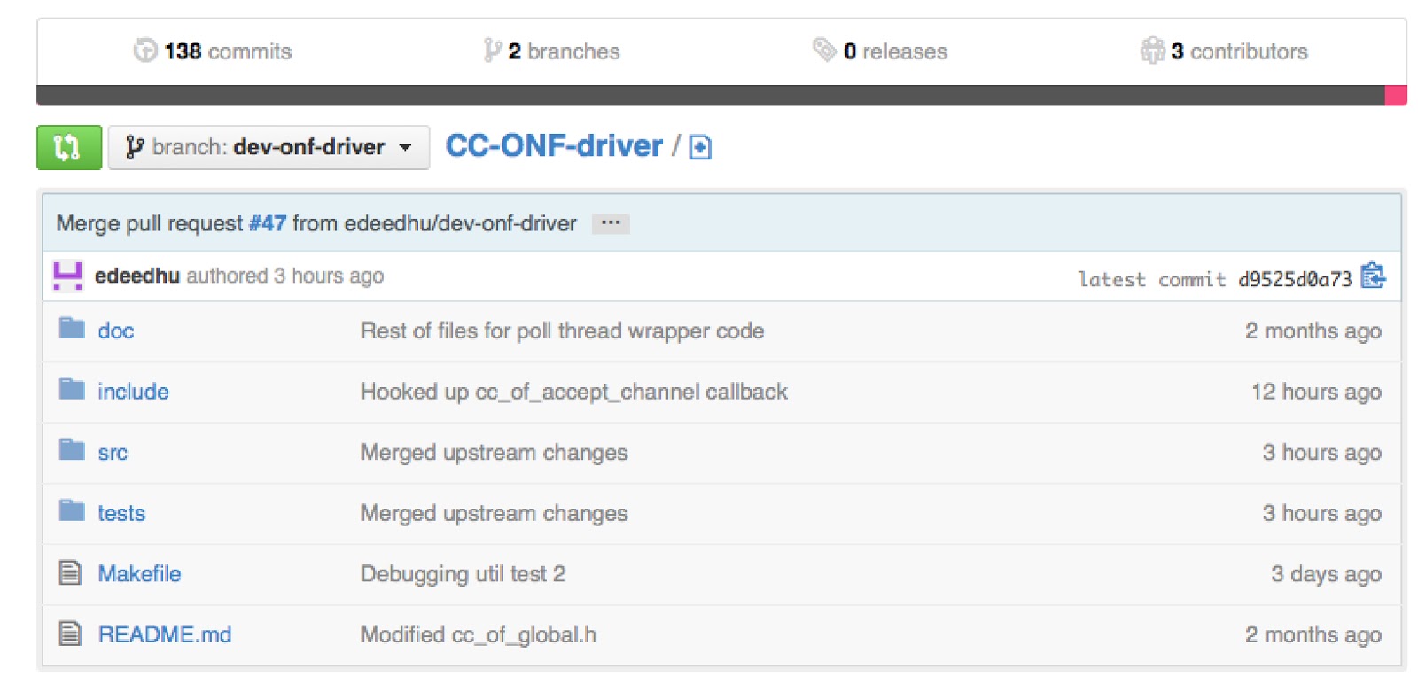The image size is (1418, 684).
Task: View the 3 contributors page
Action: tap(1239, 51)
